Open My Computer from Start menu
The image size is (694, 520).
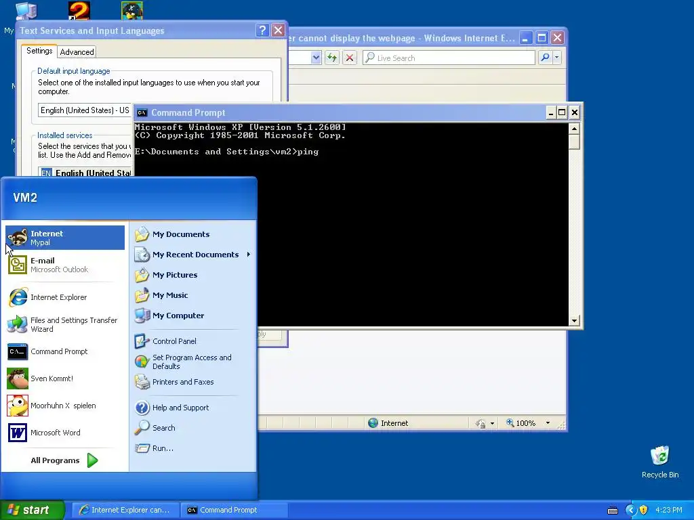[192, 316]
